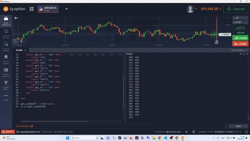
Task: Open the More three-dots sidebar menu
Action: [6, 97]
